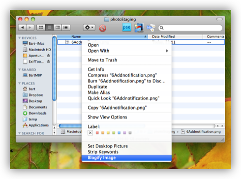Choose Blogify Image
This screenshot has width=241, height=179.
click(x=126, y=158)
